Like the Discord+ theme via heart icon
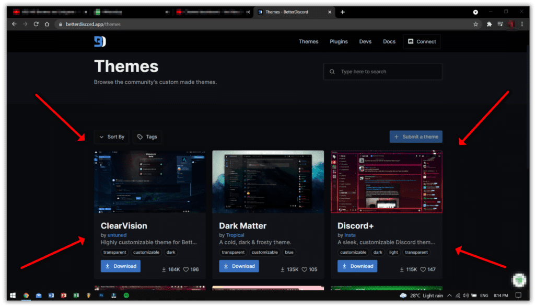This screenshot has height=306, width=535. (x=423, y=269)
